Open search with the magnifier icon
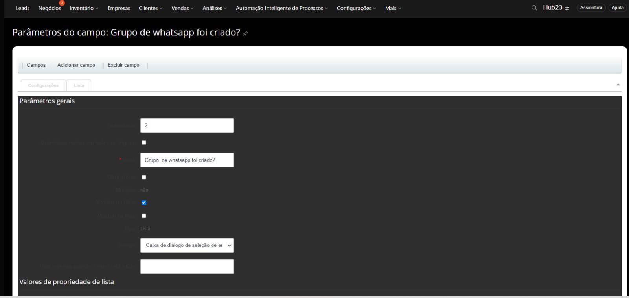The image size is (629, 298). click(534, 8)
